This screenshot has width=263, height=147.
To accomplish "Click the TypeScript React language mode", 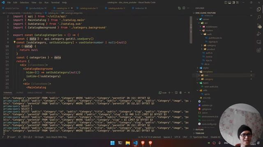I will tap(201, 137).
